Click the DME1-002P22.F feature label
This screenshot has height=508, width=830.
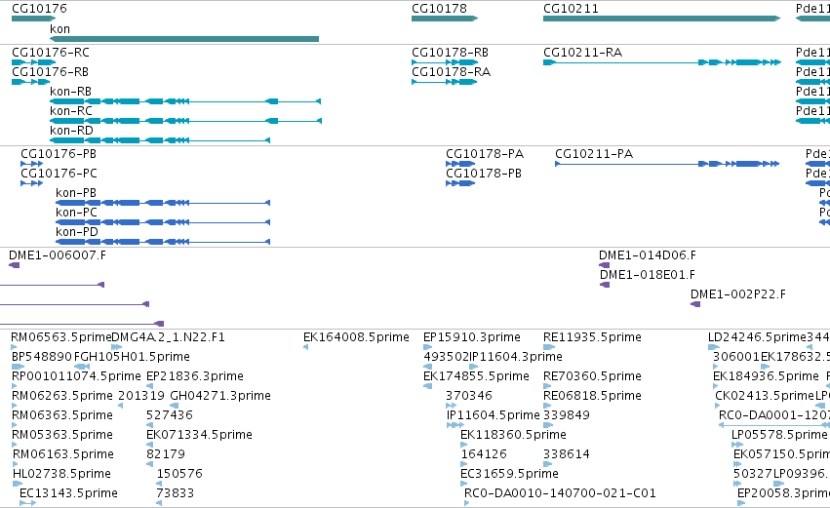pyautogui.click(x=738, y=294)
